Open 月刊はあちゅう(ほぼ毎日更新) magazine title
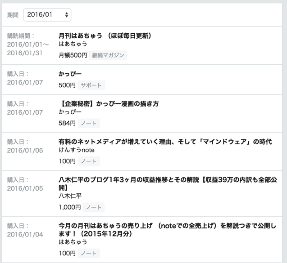 (x=105, y=36)
